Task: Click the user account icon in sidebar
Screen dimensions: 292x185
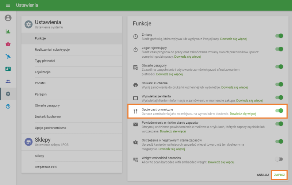Action: click(x=8, y=18)
